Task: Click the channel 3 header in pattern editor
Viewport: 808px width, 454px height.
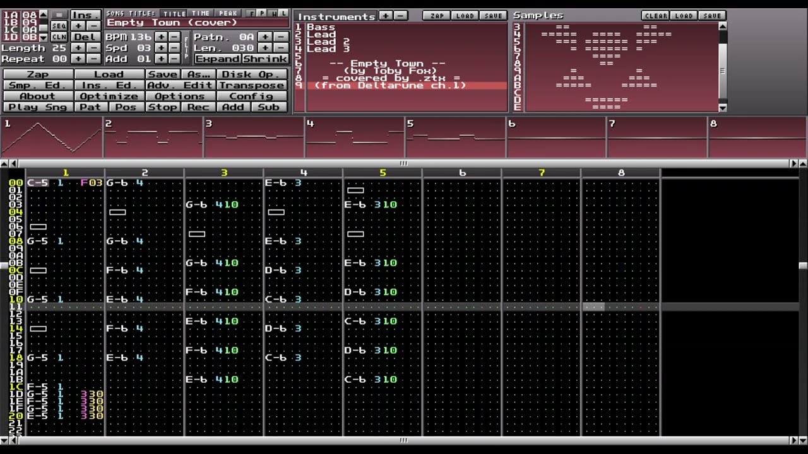Action: coord(224,173)
